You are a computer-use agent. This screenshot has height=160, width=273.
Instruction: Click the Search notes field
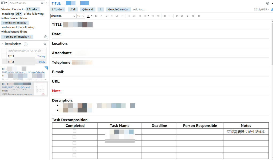point(25,3)
